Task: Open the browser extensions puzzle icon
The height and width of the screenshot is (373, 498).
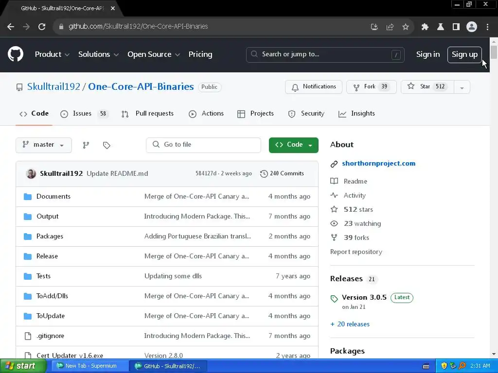Action: click(x=425, y=27)
